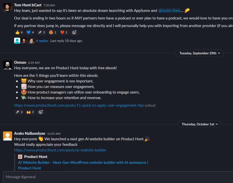Image resolution: width=233 pixels, height=183 pixels.
Task: Add a reaction to Osman's message
Action: [41, 112]
